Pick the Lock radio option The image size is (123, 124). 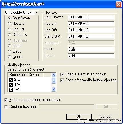(x=9, y=46)
